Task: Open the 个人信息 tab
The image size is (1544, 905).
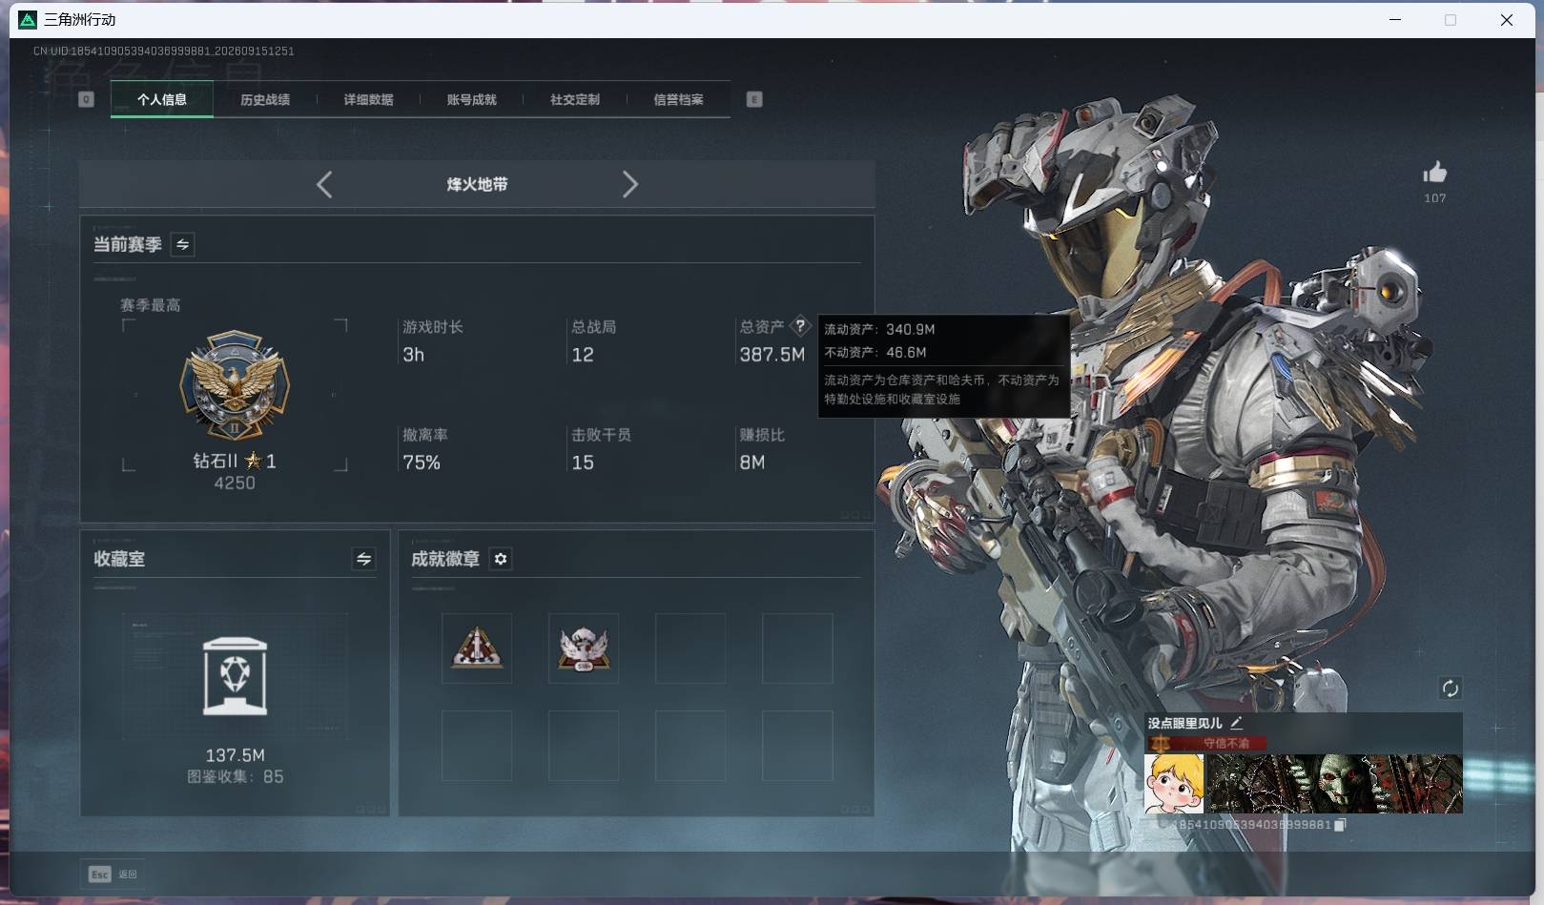Action: pyautogui.click(x=162, y=99)
